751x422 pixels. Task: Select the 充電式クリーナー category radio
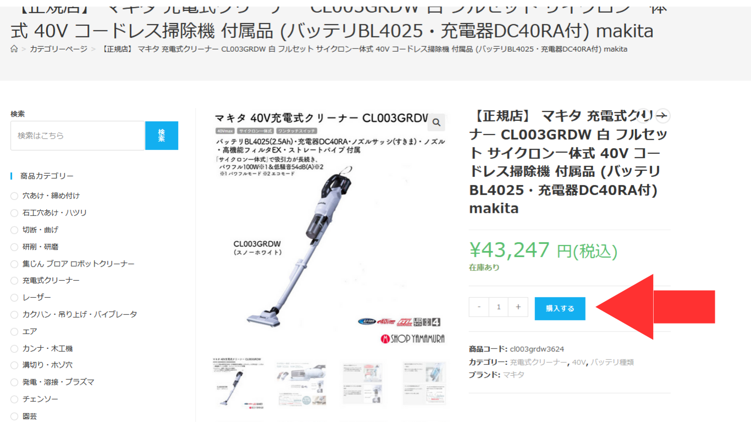click(x=14, y=281)
